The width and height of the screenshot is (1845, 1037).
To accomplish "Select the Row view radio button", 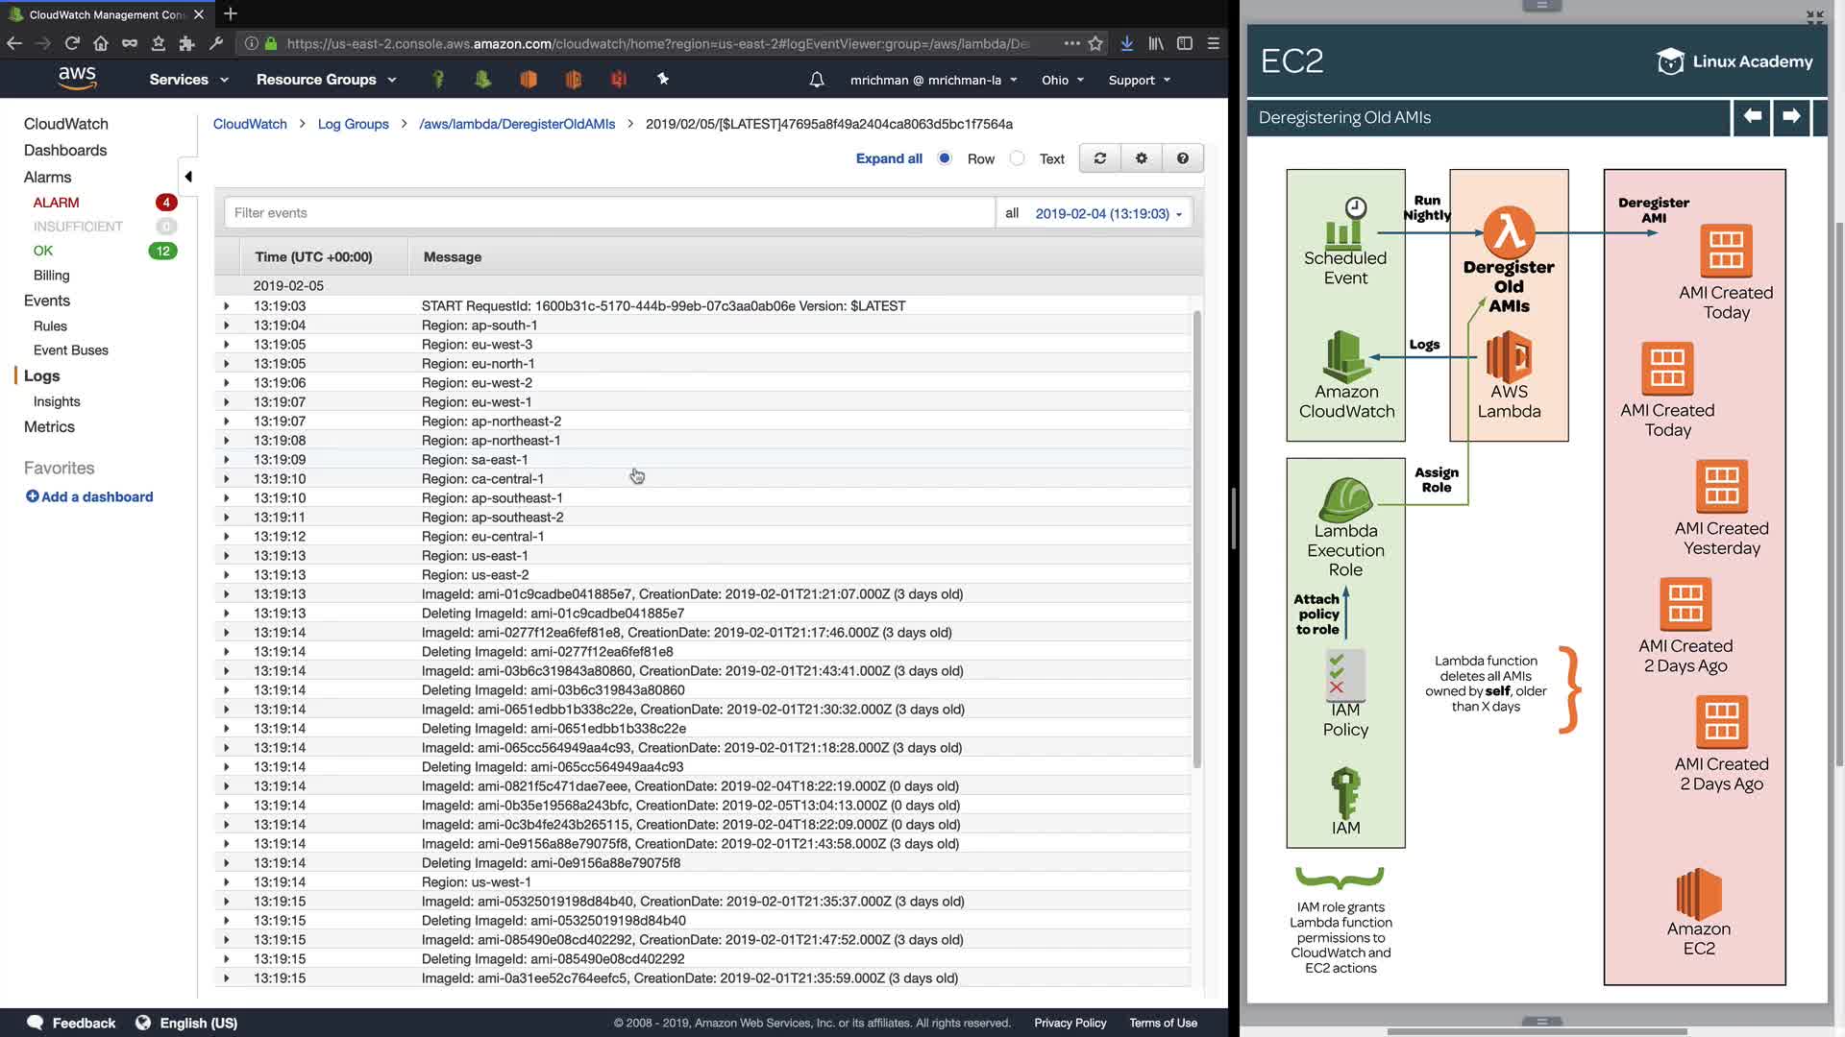I will [x=945, y=158].
